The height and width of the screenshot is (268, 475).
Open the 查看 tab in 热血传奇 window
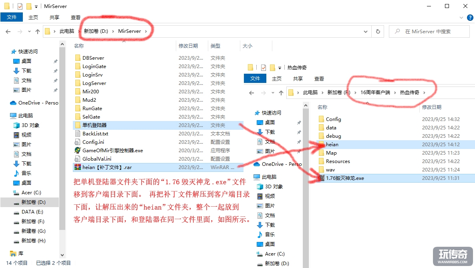(x=319, y=79)
